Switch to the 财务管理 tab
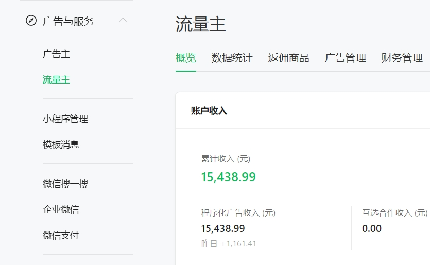The image size is (430, 265). coord(402,58)
